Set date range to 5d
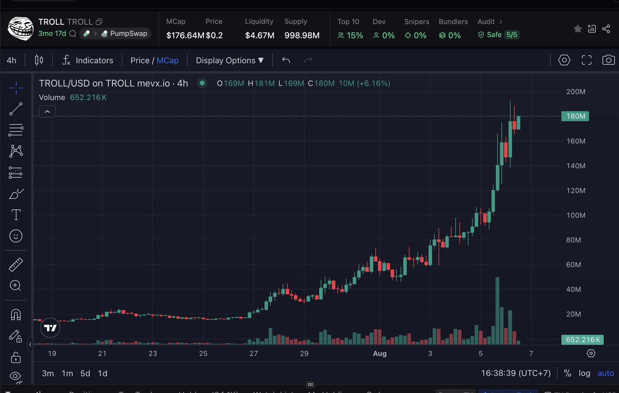 (85, 373)
